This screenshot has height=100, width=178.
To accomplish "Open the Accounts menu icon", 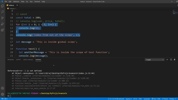I will 3,88.
